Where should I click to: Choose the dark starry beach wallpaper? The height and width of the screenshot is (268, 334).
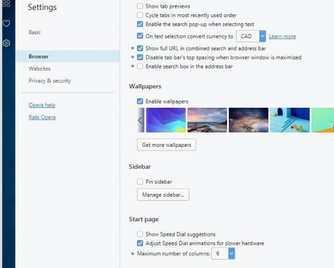tap(248, 120)
